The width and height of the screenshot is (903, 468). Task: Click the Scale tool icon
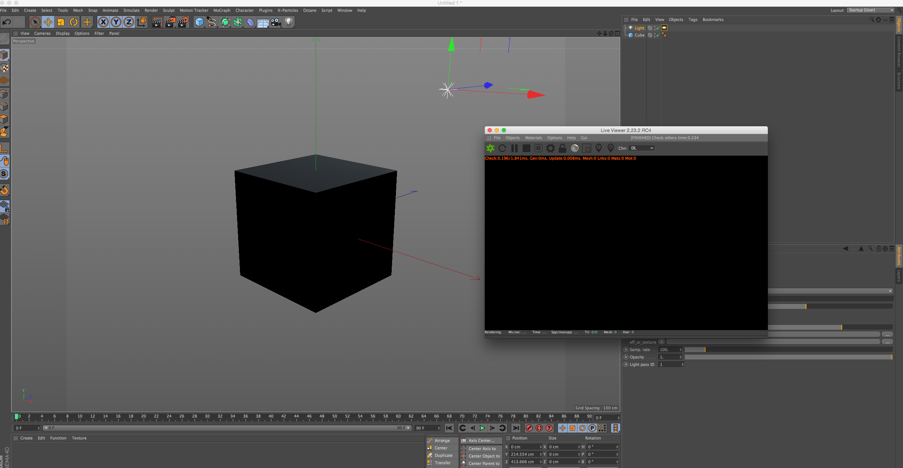pyautogui.click(x=61, y=22)
